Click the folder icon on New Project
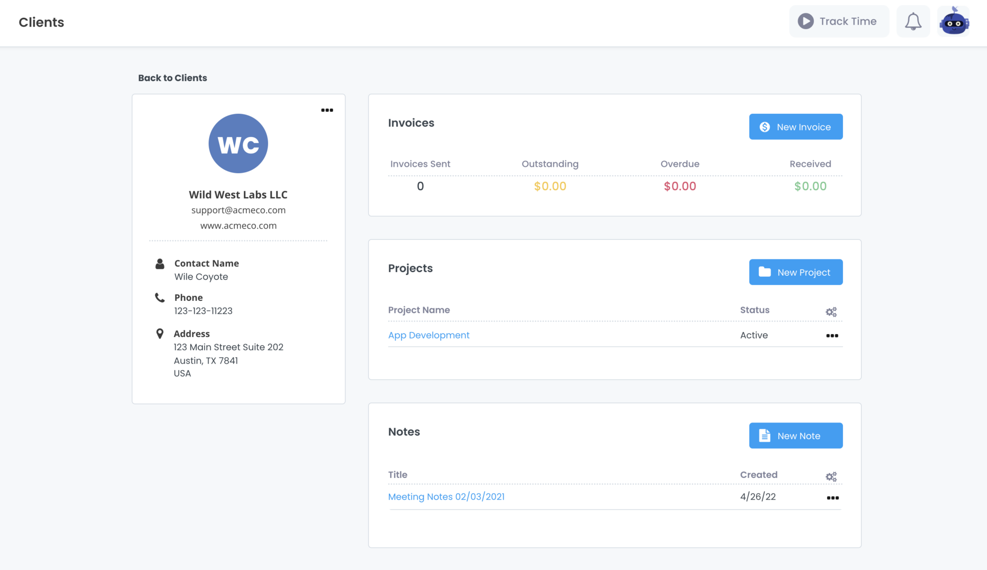987x570 pixels. (x=766, y=271)
